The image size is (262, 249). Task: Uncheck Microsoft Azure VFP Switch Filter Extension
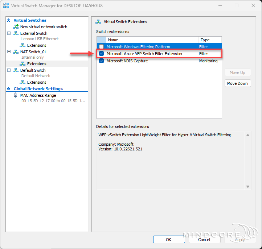click(x=101, y=54)
